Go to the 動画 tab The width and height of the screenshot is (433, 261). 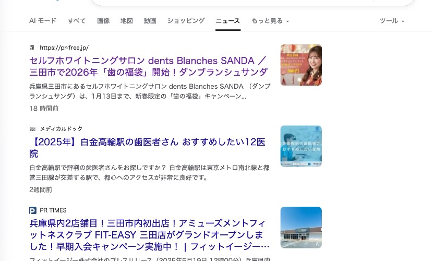[150, 21]
